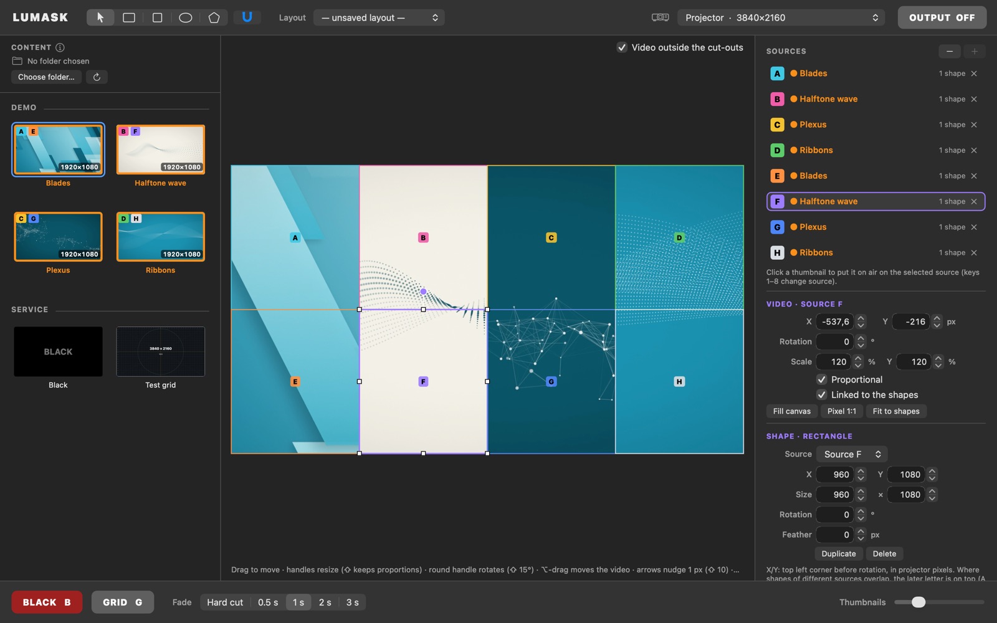Image resolution: width=997 pixels, height=623 pixels.
Task: Click the plus button in Sources header
Action: (x=975, y=51)
